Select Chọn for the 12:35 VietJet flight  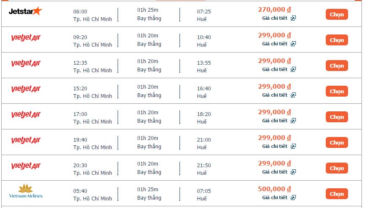337,66
